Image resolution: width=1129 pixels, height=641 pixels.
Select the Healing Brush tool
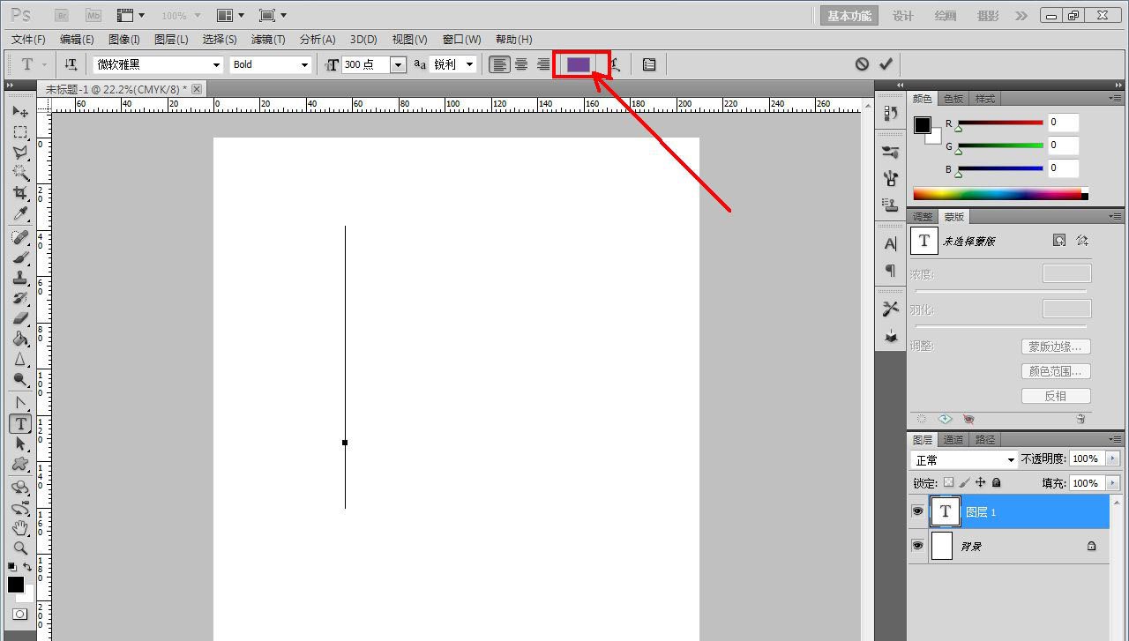coord(19,238)
